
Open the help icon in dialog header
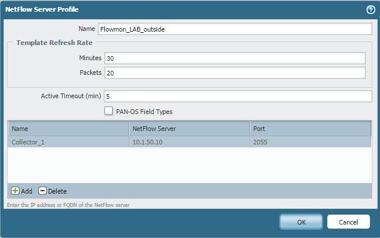click(x=370, y=9)
